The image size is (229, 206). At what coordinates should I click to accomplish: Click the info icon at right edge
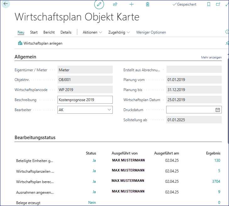pos(227,32)
